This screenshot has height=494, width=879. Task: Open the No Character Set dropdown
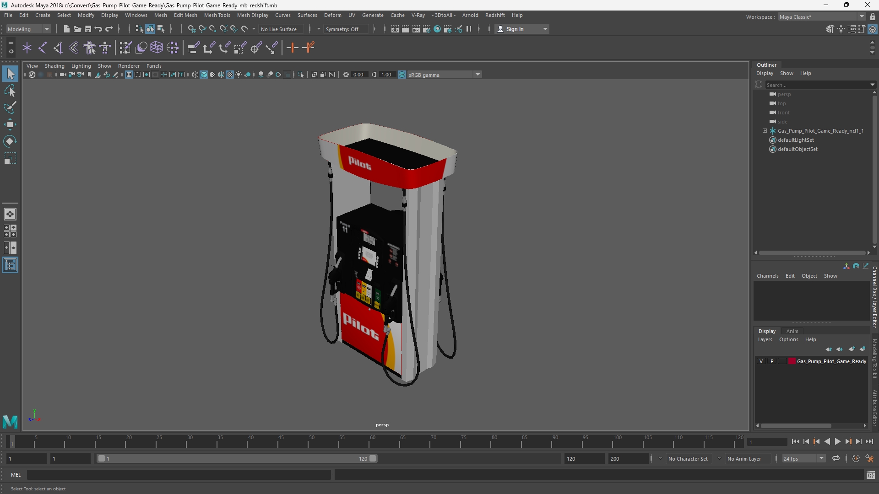tap(689, 458)
